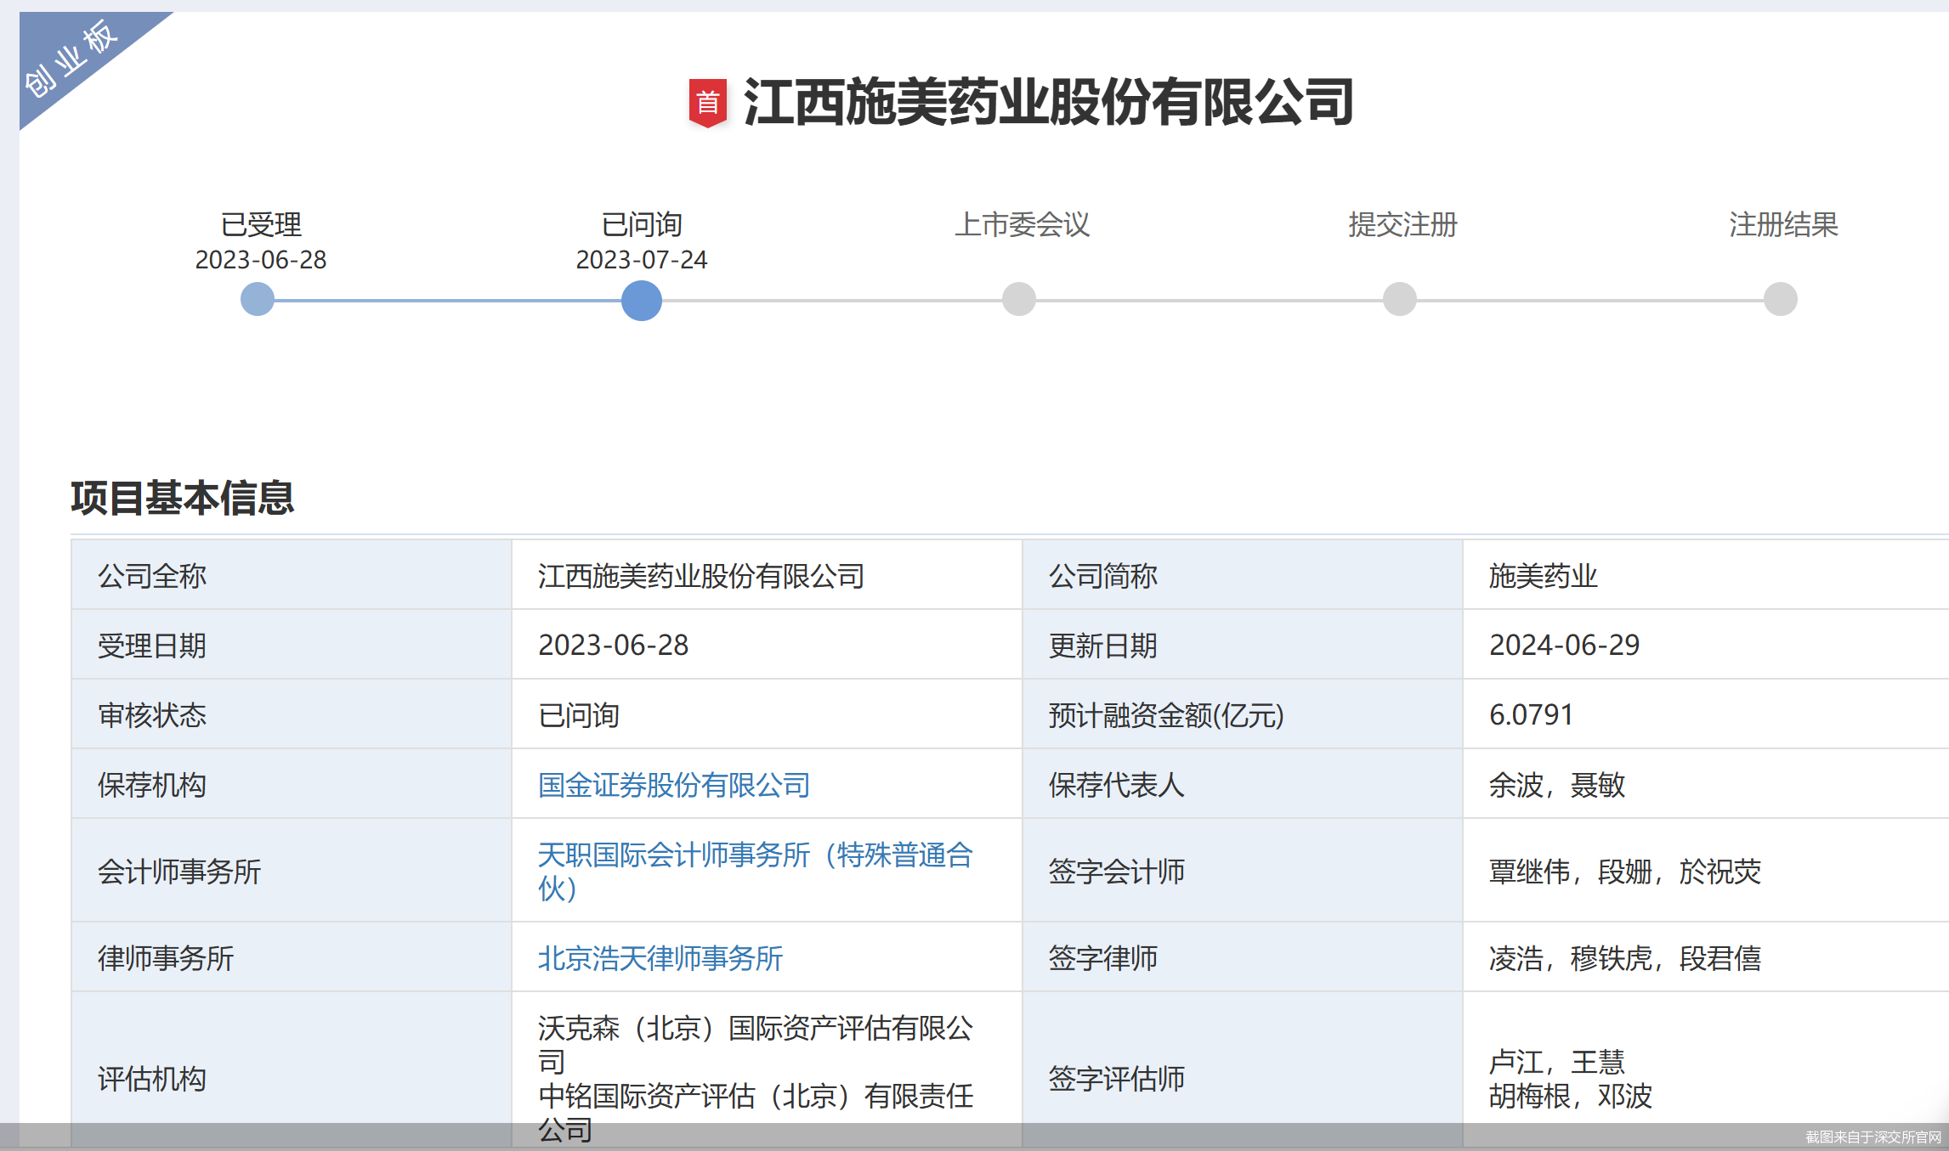Click date 2023-07-24 under 已问询

point(642,260)
